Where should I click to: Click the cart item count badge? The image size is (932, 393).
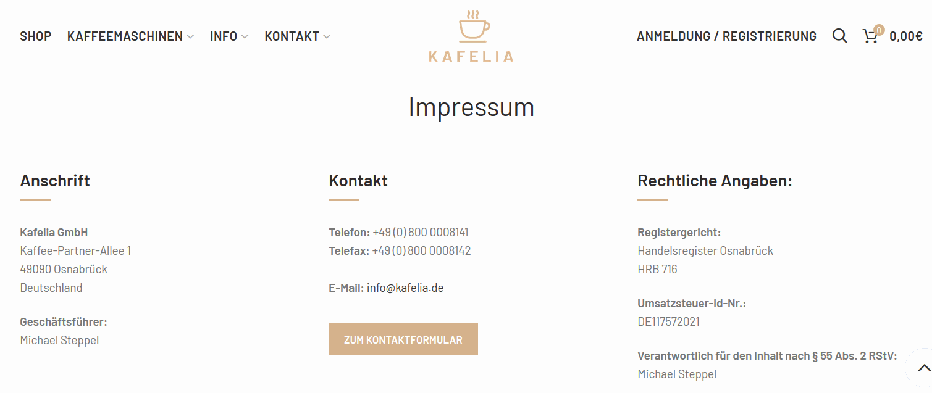tap(879, 30)
